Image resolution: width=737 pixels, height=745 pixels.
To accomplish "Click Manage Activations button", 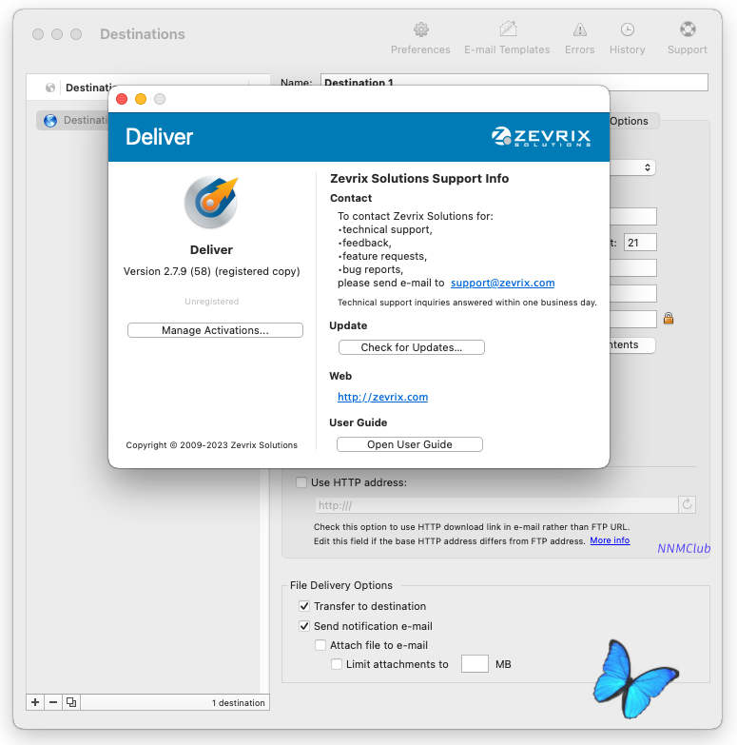I will click(x=215, y=330).
